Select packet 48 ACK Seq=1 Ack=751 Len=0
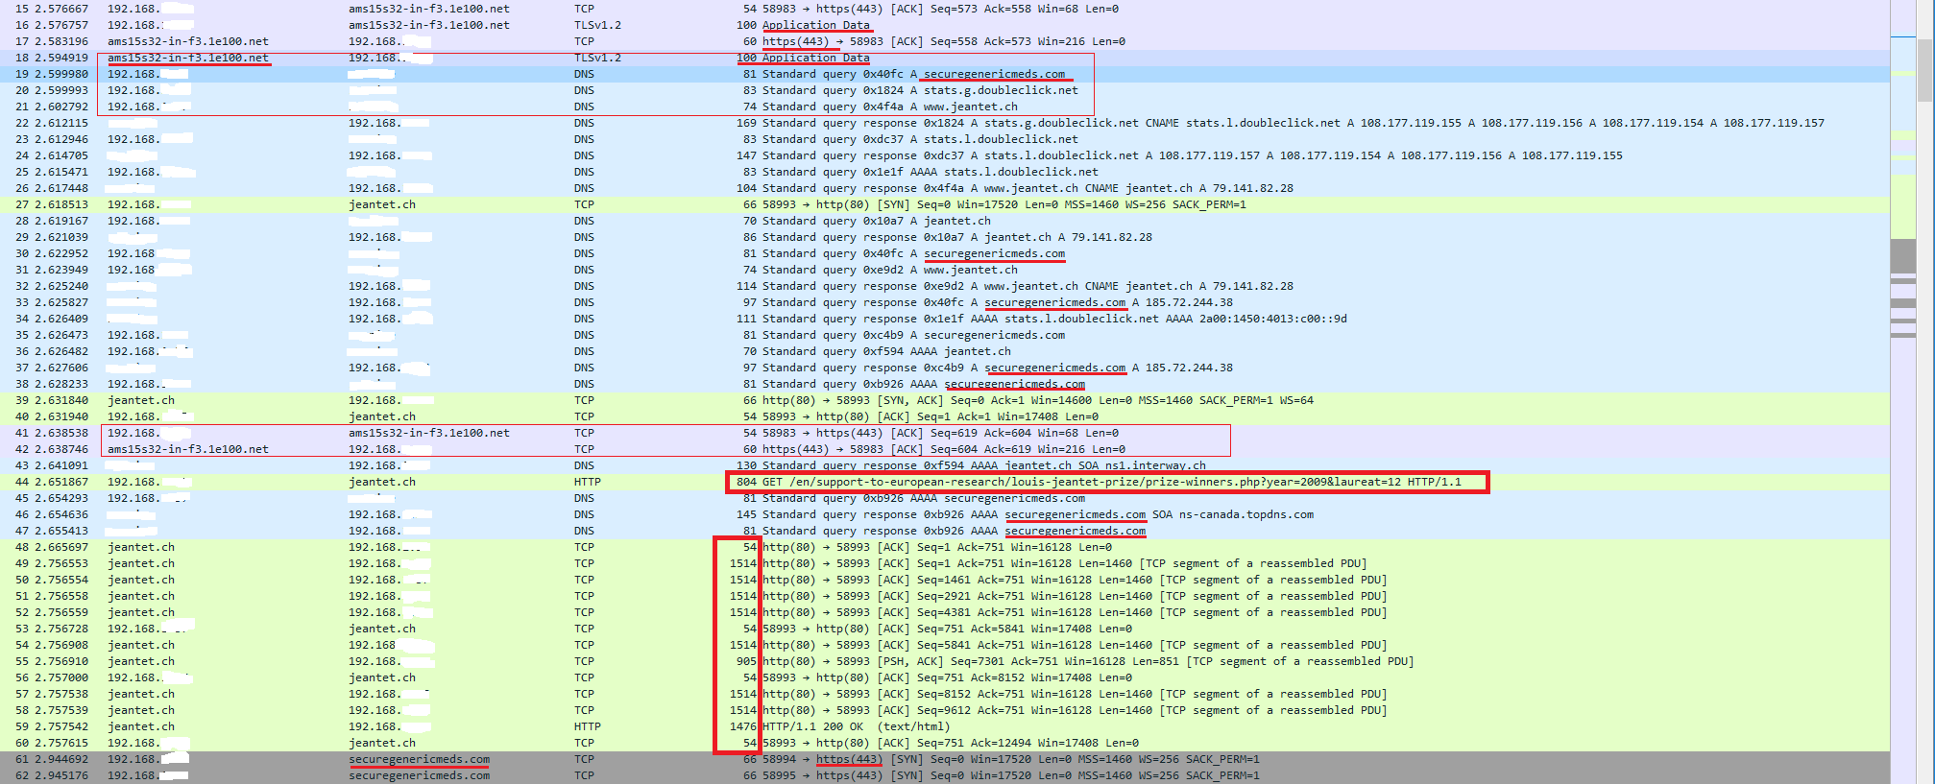Viewport: 1935px width, 784px height. tap(945, 547)
